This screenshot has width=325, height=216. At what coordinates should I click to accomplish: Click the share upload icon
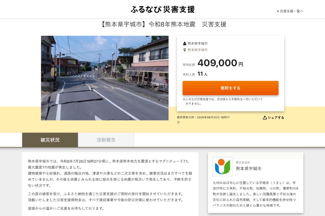coord(265,118)
